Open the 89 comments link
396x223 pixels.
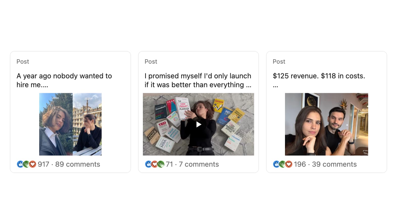point(78,164)
